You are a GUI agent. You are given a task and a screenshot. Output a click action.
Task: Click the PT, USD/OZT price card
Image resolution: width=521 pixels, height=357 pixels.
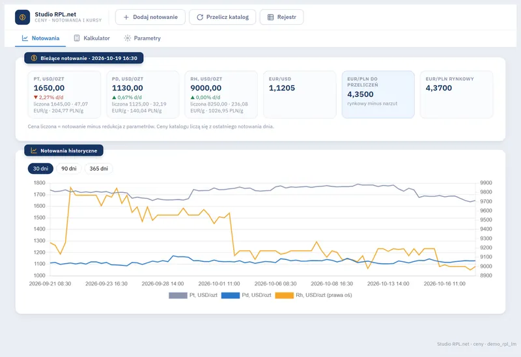(64, 94)
